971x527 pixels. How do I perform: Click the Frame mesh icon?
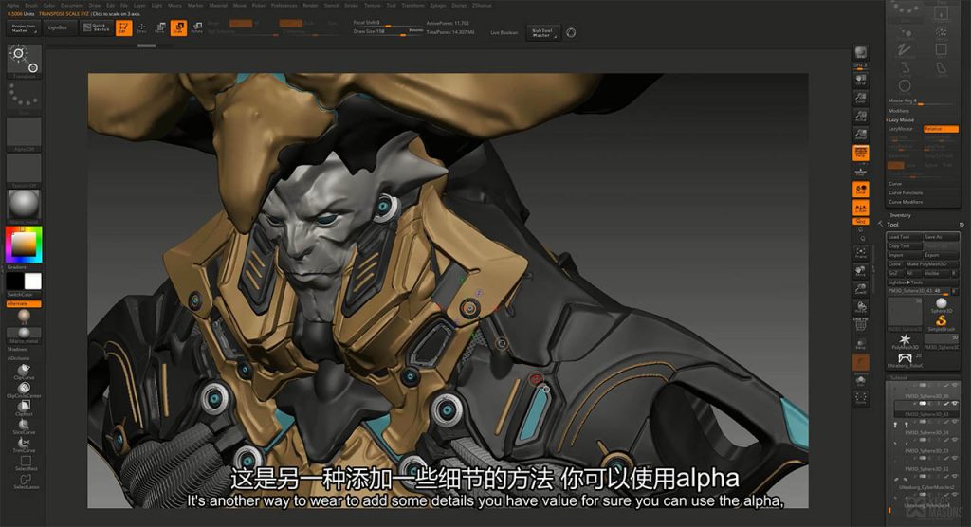[x=861, y=253]
